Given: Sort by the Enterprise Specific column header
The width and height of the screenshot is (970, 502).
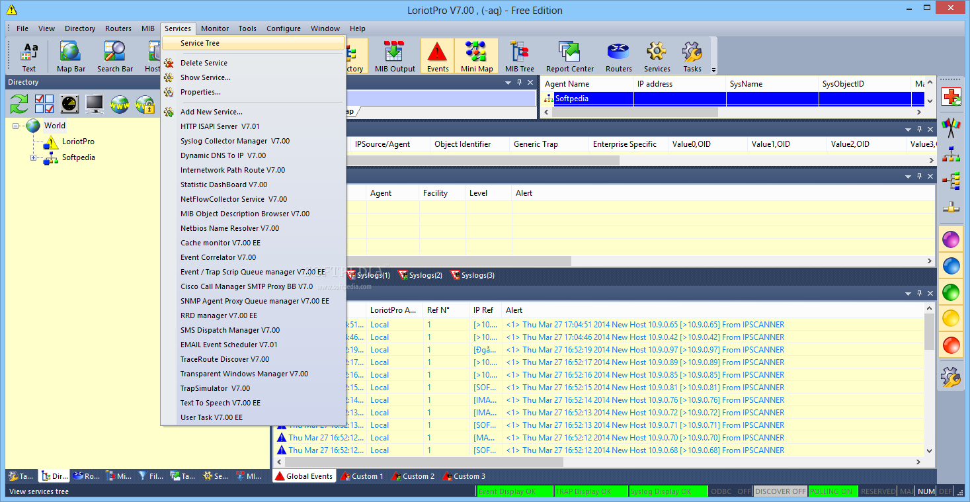Looking at the screenshot, I should click(627, 144).
